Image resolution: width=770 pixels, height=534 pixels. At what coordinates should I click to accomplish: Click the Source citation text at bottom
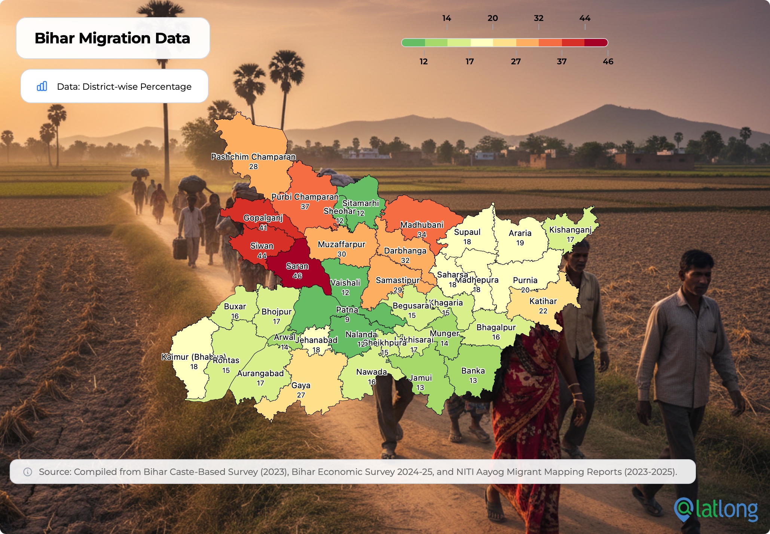[x=358, y=472]
